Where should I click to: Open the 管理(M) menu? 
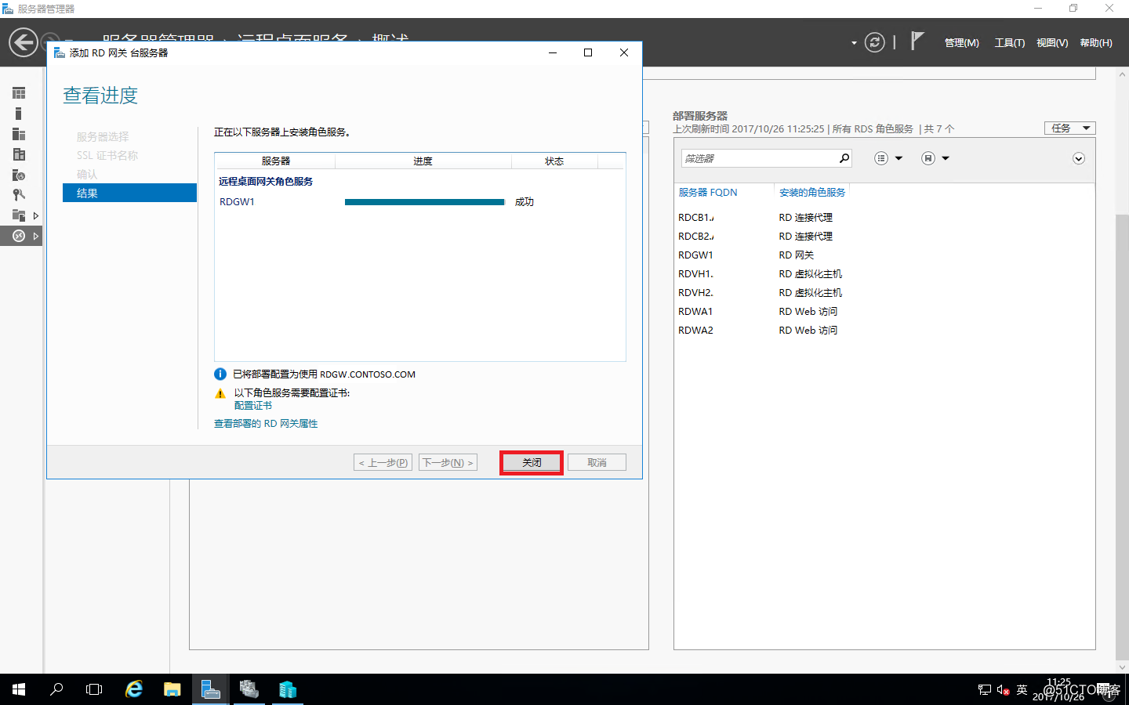click(961, 43)
